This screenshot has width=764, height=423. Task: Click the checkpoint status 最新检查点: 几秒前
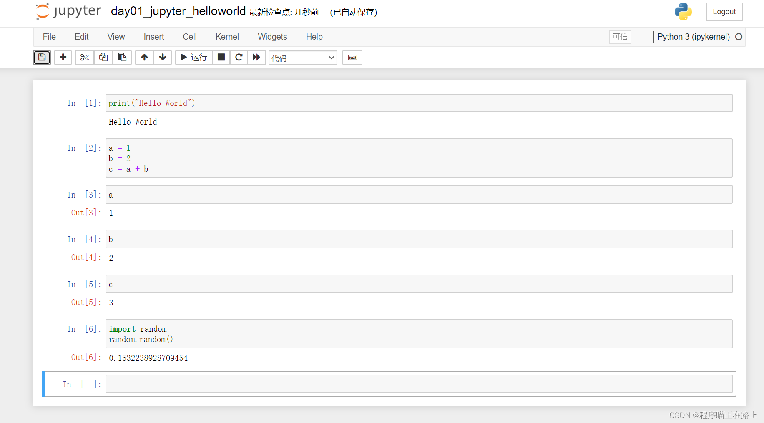point(284,12)
